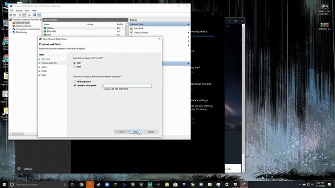The width and height of the screenshot is (335, 188).
Task: Sort rules by the Name column header
Action: click(x=47, y=25)
